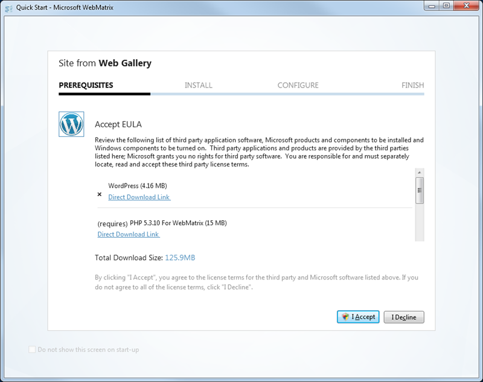Select the PREREQUISITES step tab

86,85
